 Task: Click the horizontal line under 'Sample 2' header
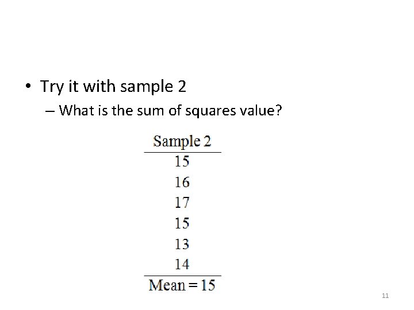tap(182, 152)
